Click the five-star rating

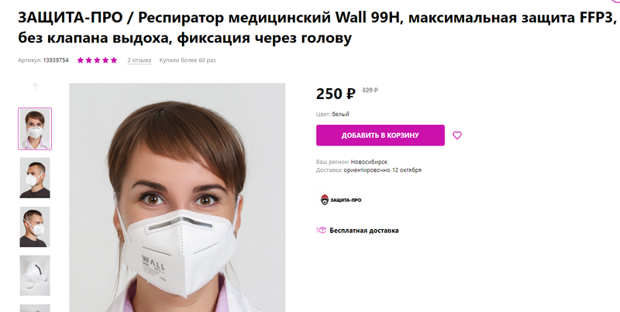[x=98, y=60]
